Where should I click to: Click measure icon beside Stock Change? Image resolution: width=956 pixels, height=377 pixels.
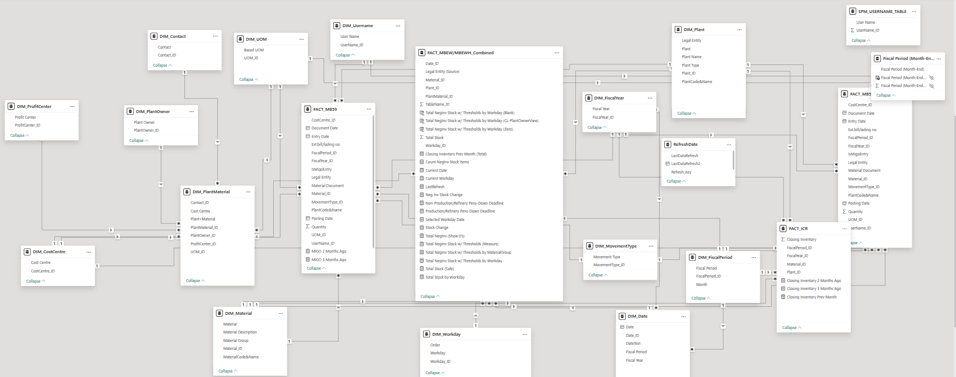[x=421, y=228]
